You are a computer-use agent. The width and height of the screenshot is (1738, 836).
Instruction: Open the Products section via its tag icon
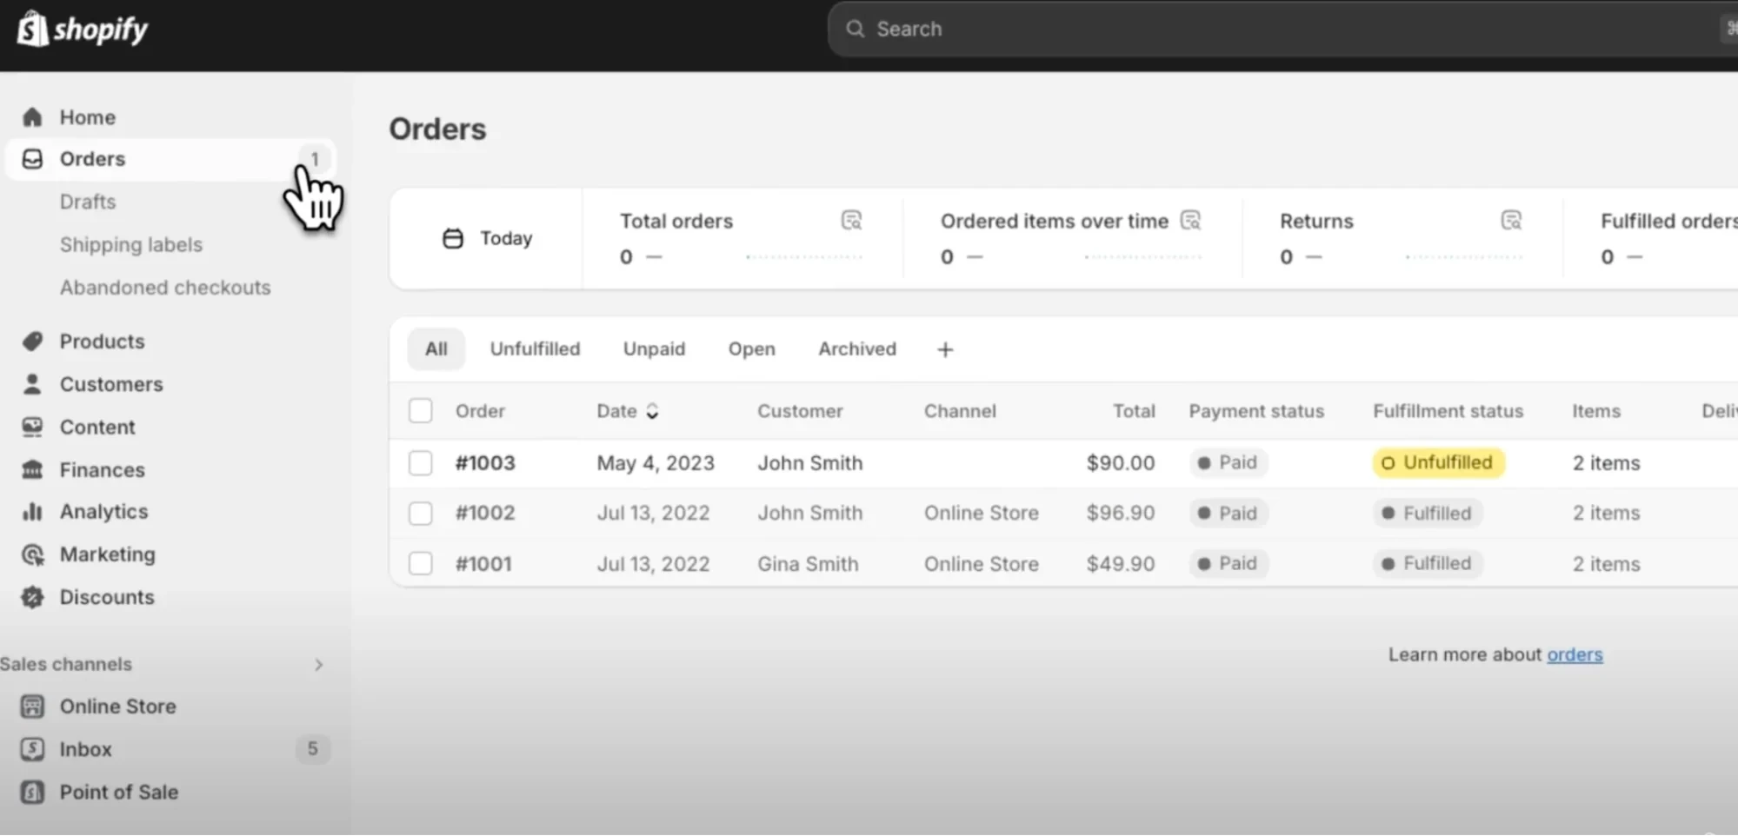coord(32,342)
